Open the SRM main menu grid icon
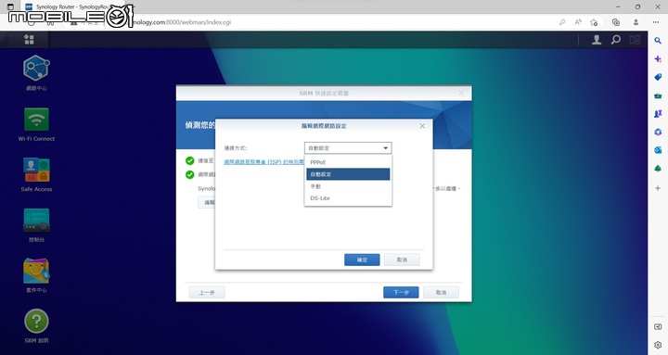The width and height of the screenshot is (668, 355). tap(29, 40)
